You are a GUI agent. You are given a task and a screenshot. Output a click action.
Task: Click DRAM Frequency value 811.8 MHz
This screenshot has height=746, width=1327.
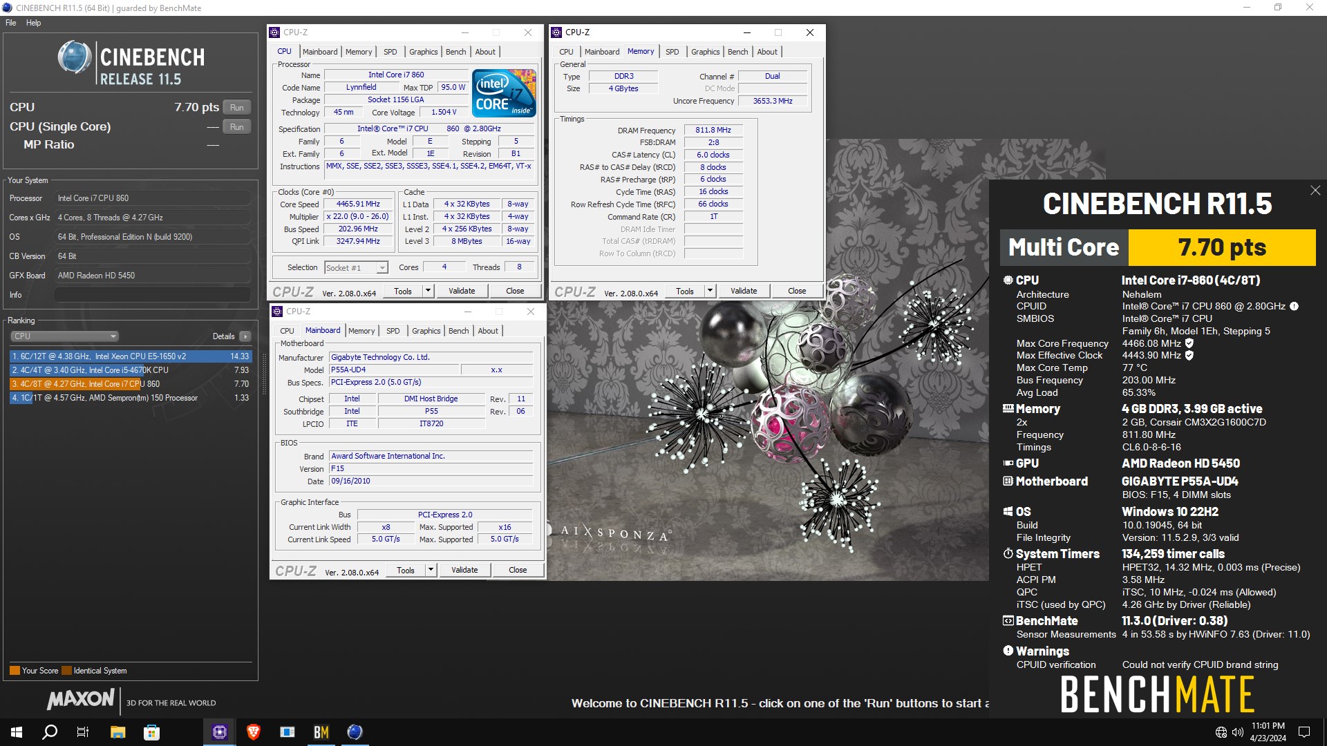pos(713,130)
